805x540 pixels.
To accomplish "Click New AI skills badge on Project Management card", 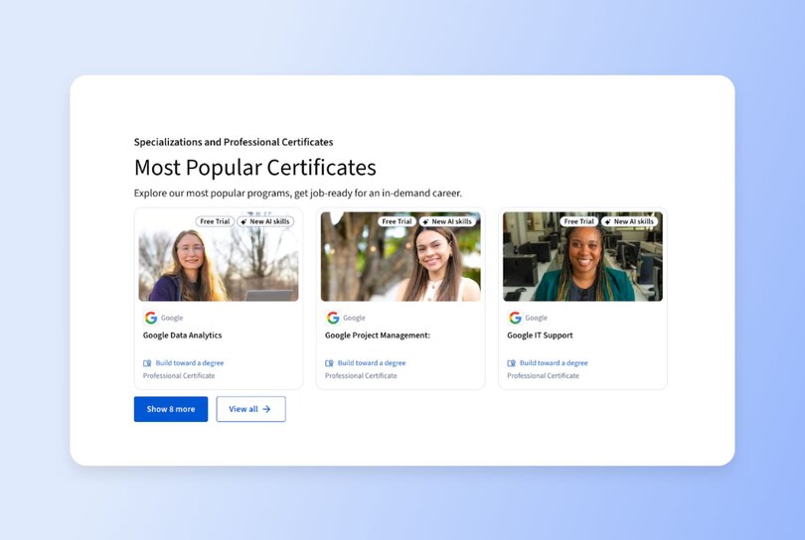I will (x=447, y=221).
